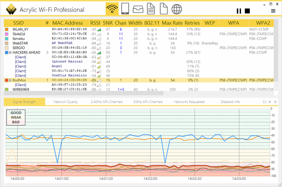Open the Detailed info tab
The width and height of the screenshot is (282, 187).
pyautogui.click(x=230, y=102)
